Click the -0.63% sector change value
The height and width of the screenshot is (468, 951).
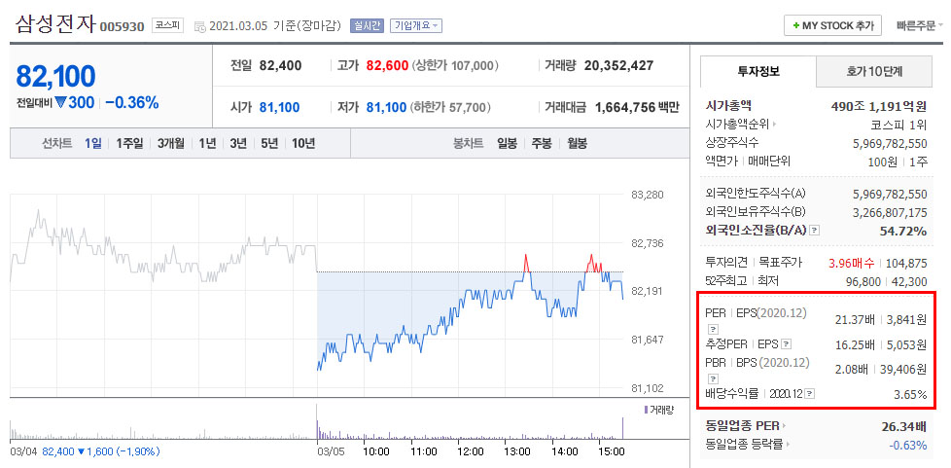[x=908, y=445]
